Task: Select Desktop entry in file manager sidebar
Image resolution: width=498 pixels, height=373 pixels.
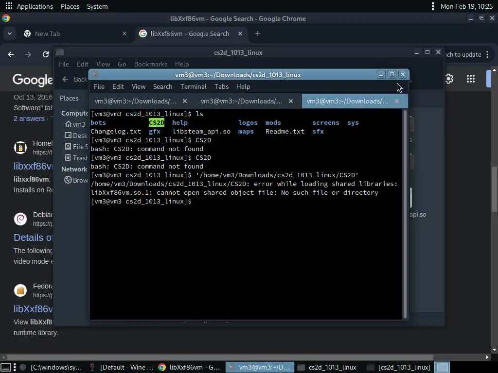Action: (76, 136)
